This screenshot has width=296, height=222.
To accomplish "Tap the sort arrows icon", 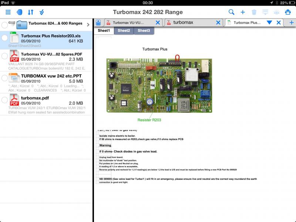I will click(31, 12).
